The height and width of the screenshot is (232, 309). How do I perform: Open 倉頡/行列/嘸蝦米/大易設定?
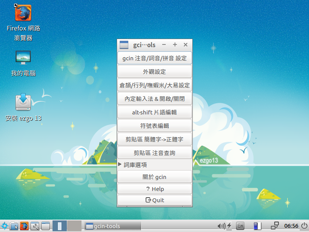click(154, 85)
